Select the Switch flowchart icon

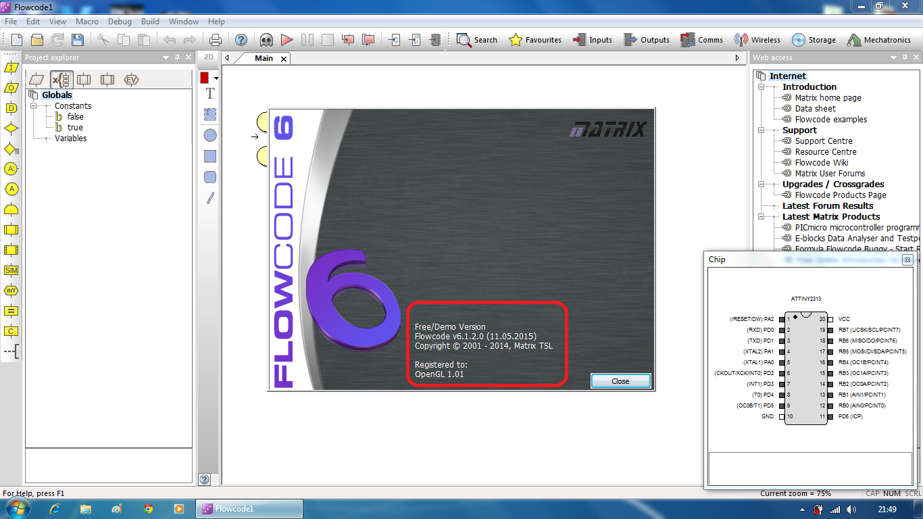click(11, 149)
